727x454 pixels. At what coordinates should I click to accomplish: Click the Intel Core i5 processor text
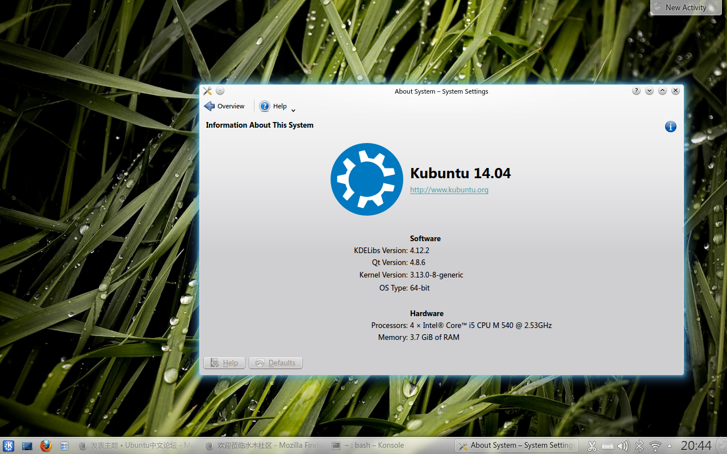[x=481, y=325]
